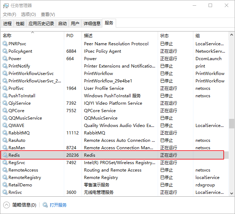Click the 打开服务 link
Viewport: 235px width, 214px height.
[x=58, y=205]
